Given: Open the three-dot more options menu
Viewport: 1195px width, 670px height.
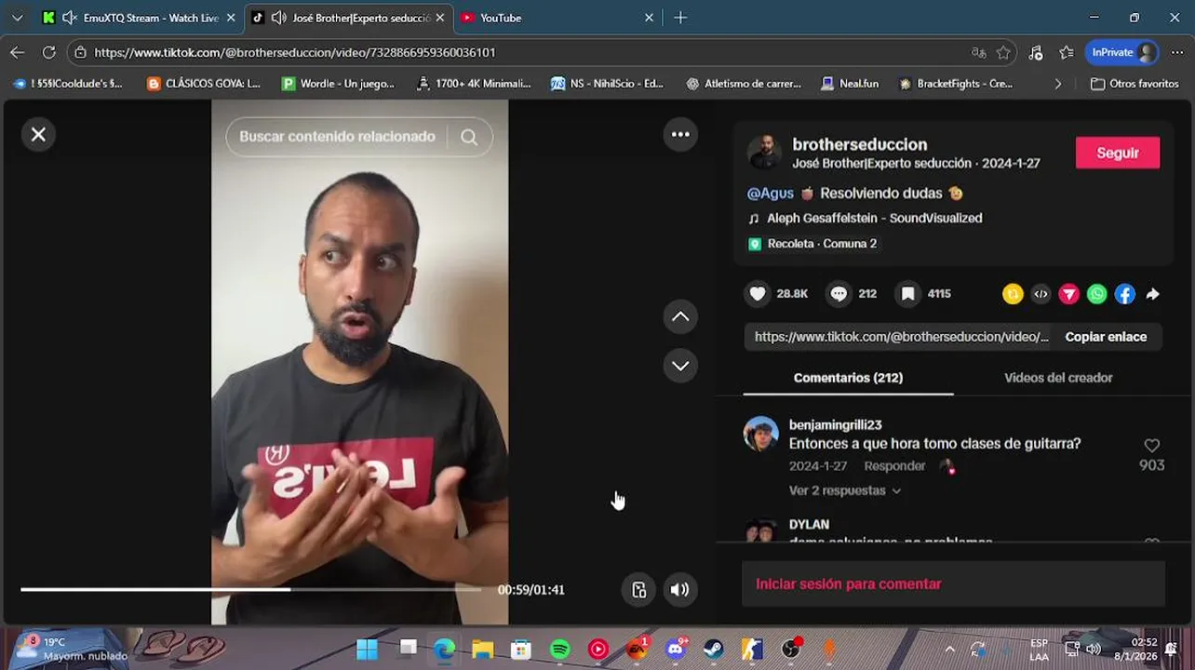Looking at the screenshot, I should [680, 135].
